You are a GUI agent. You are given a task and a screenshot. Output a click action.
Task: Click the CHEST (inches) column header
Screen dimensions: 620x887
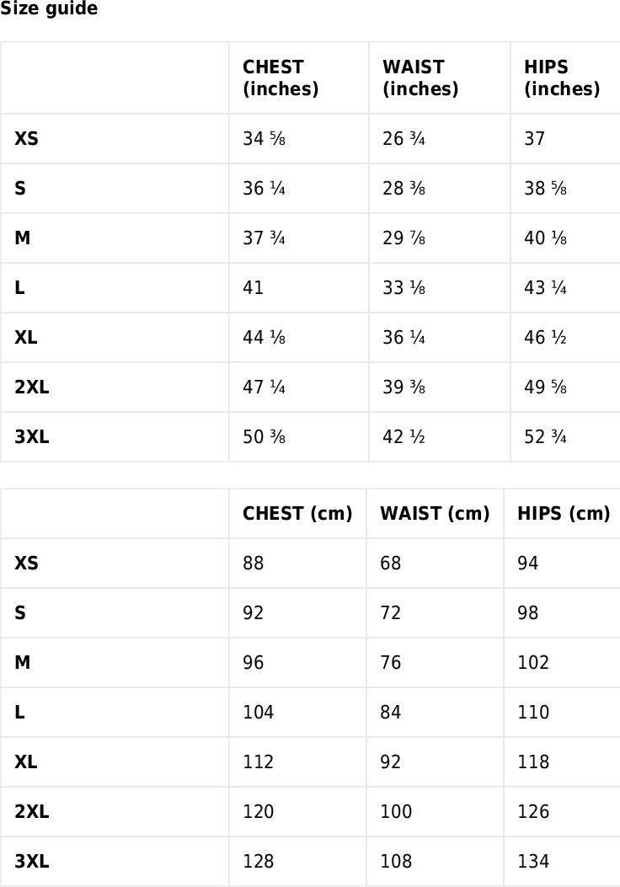coord(281,78)
